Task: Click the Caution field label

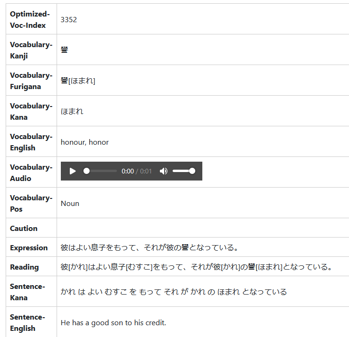Action: click(24, 228)
